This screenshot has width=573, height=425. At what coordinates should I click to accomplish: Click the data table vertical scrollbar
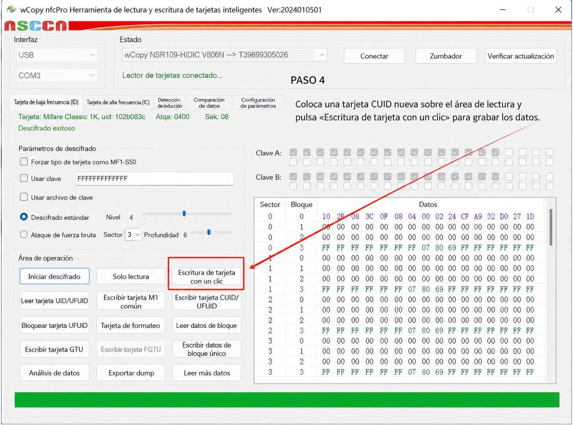pyautogui.click(x=551, y=227)
